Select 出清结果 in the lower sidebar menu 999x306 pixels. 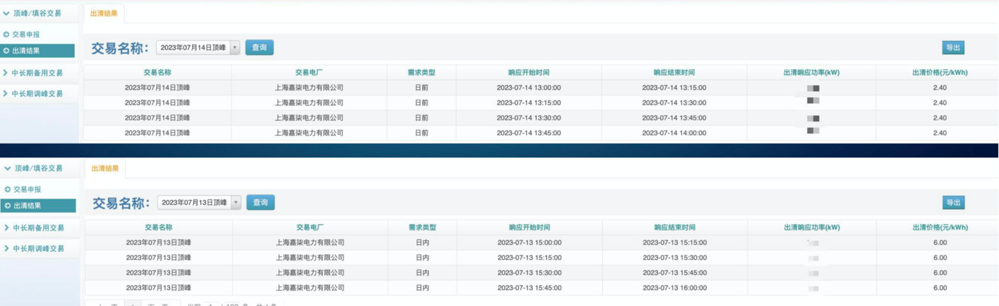39,205
